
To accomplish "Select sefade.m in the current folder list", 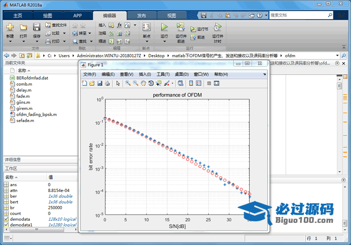I will pos(25,121).
